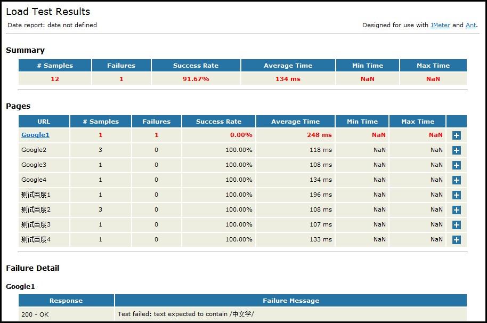This screenshot has height=323, width=487.
Task: Click the Google2 average time 118 ms
Action: click(x=321, y=150)
